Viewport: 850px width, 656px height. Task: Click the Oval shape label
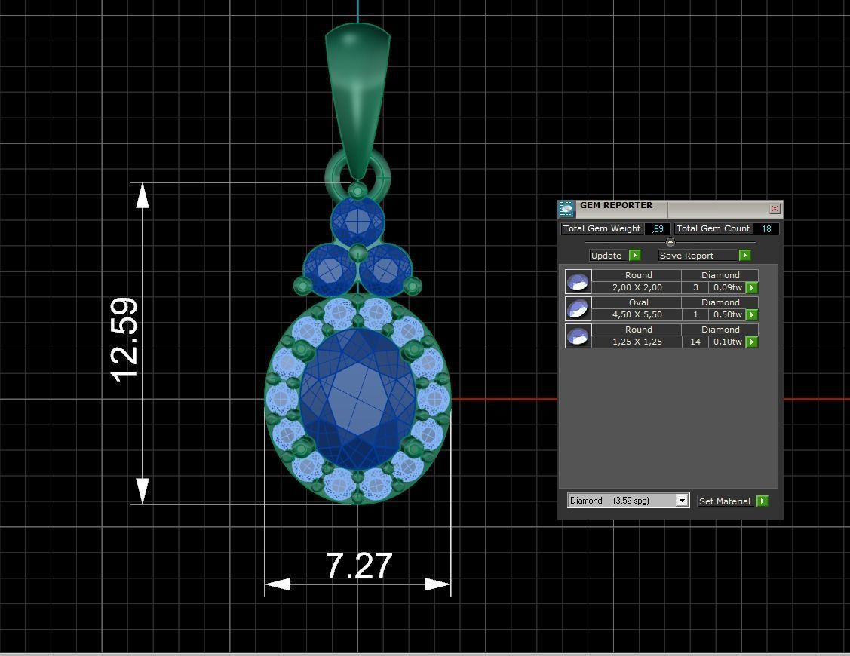coord(638,302)
